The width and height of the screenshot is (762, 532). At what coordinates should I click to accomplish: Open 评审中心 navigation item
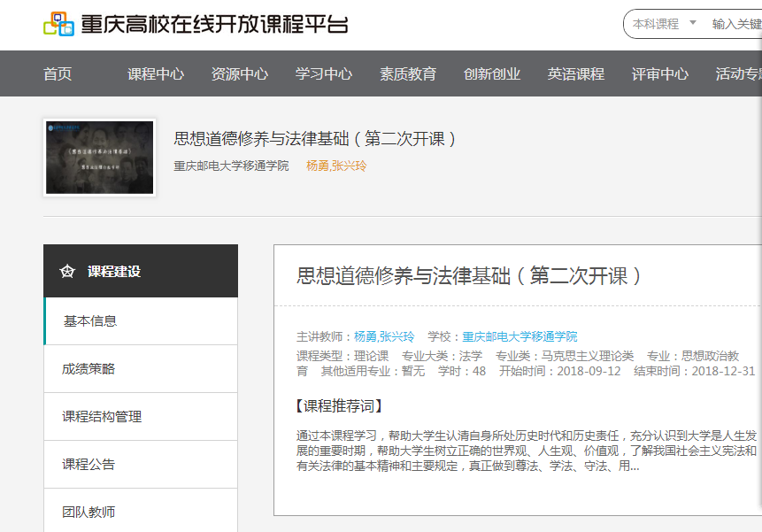[660, 74]
